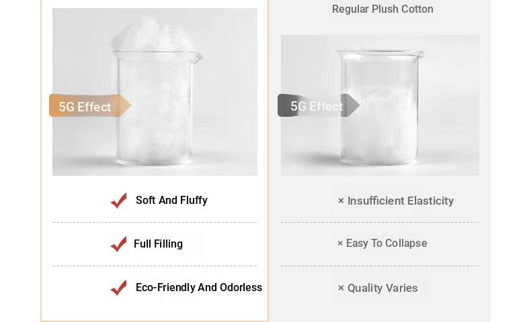Open the collapsed cotton beaker image
The width and height of the screenshot is (531, 322).
pyautogui.click(x=380, y=105)
